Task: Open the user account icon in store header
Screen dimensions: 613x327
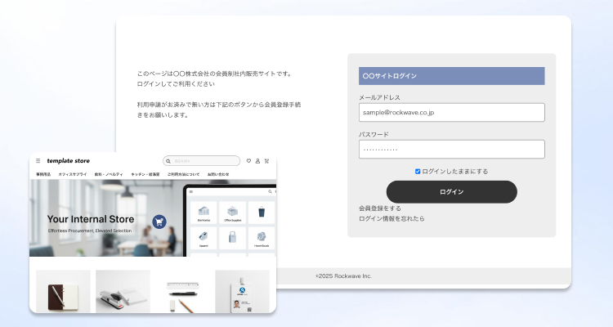Action: (x=257, y=161)
